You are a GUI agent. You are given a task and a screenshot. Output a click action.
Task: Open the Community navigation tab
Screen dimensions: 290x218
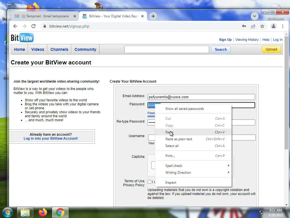point(85,49)
